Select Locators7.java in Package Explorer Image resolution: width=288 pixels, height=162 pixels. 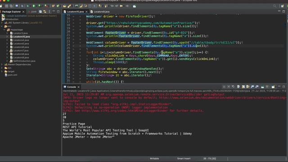pyautogui.click(x=21, y=50)
